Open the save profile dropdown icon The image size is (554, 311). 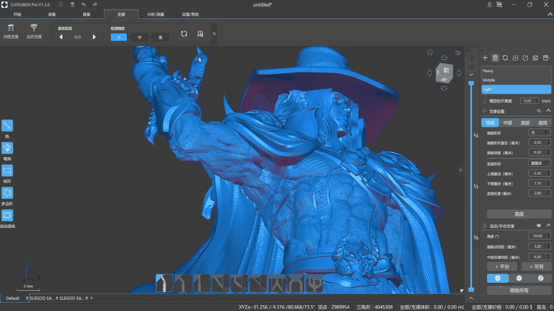pyautogui.click(x=546, y=58)
